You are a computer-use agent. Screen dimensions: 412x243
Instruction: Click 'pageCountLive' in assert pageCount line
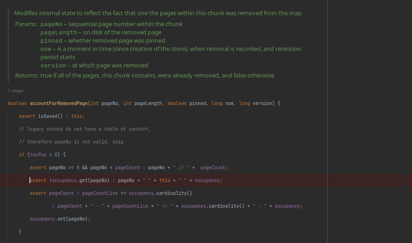pos(100,193)
